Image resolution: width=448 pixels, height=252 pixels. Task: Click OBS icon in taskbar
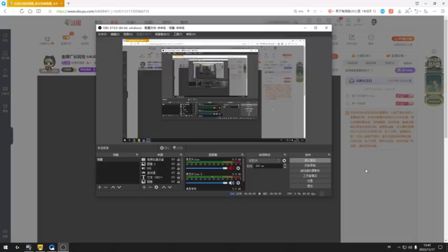63,248
